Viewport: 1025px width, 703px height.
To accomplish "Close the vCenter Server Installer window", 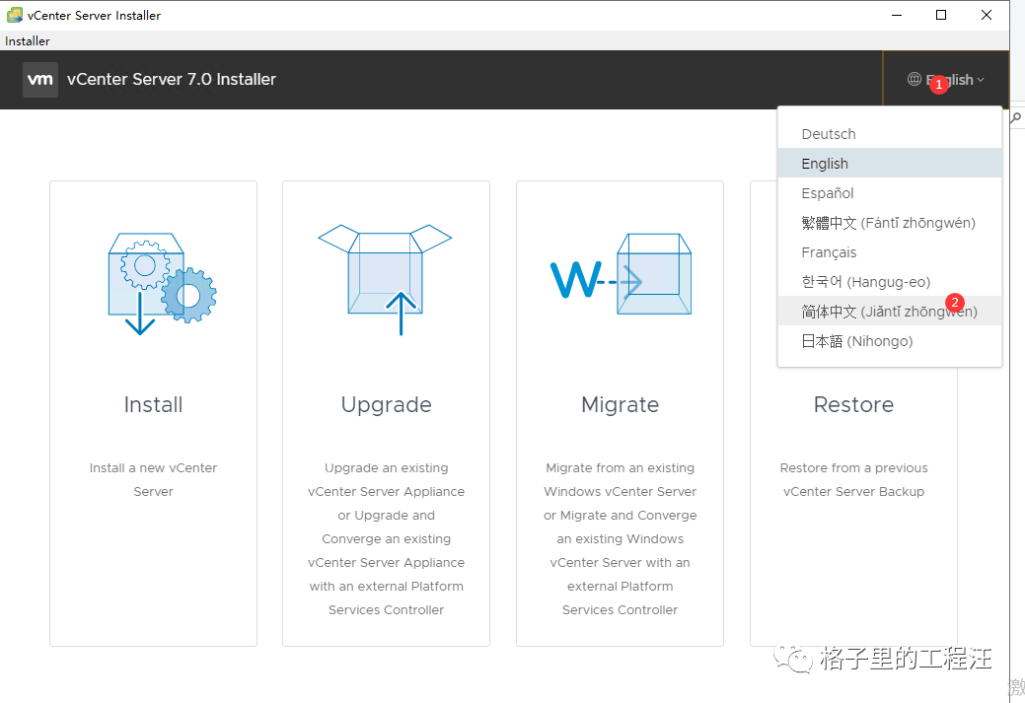I will tap(987, 15).
